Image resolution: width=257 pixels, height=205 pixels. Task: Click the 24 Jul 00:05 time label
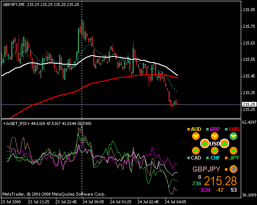(93, 202)
